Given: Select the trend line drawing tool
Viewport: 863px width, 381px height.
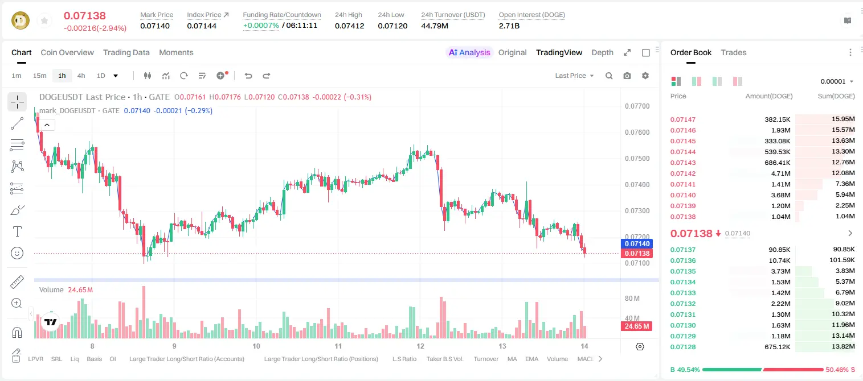Looking at the screenshot, I should (x=17, y=123).
